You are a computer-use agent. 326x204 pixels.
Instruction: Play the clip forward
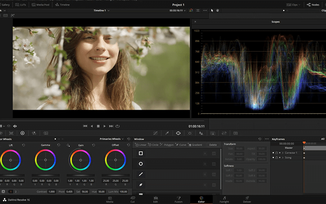tap(105, 126)
